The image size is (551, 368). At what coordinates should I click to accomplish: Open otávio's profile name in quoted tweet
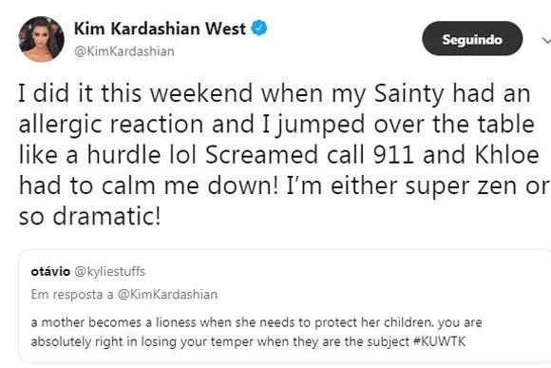(50, 272)
